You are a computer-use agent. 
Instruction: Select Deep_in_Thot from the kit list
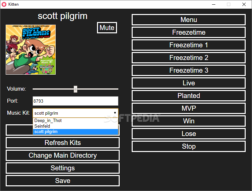coord(75,121)
